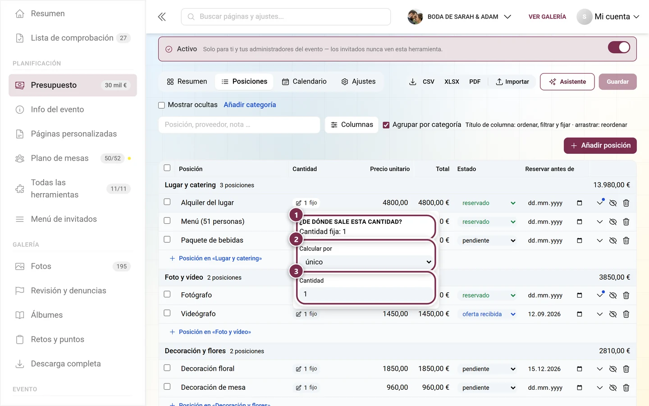Click the Añadir categoría link

pos(250,105)
